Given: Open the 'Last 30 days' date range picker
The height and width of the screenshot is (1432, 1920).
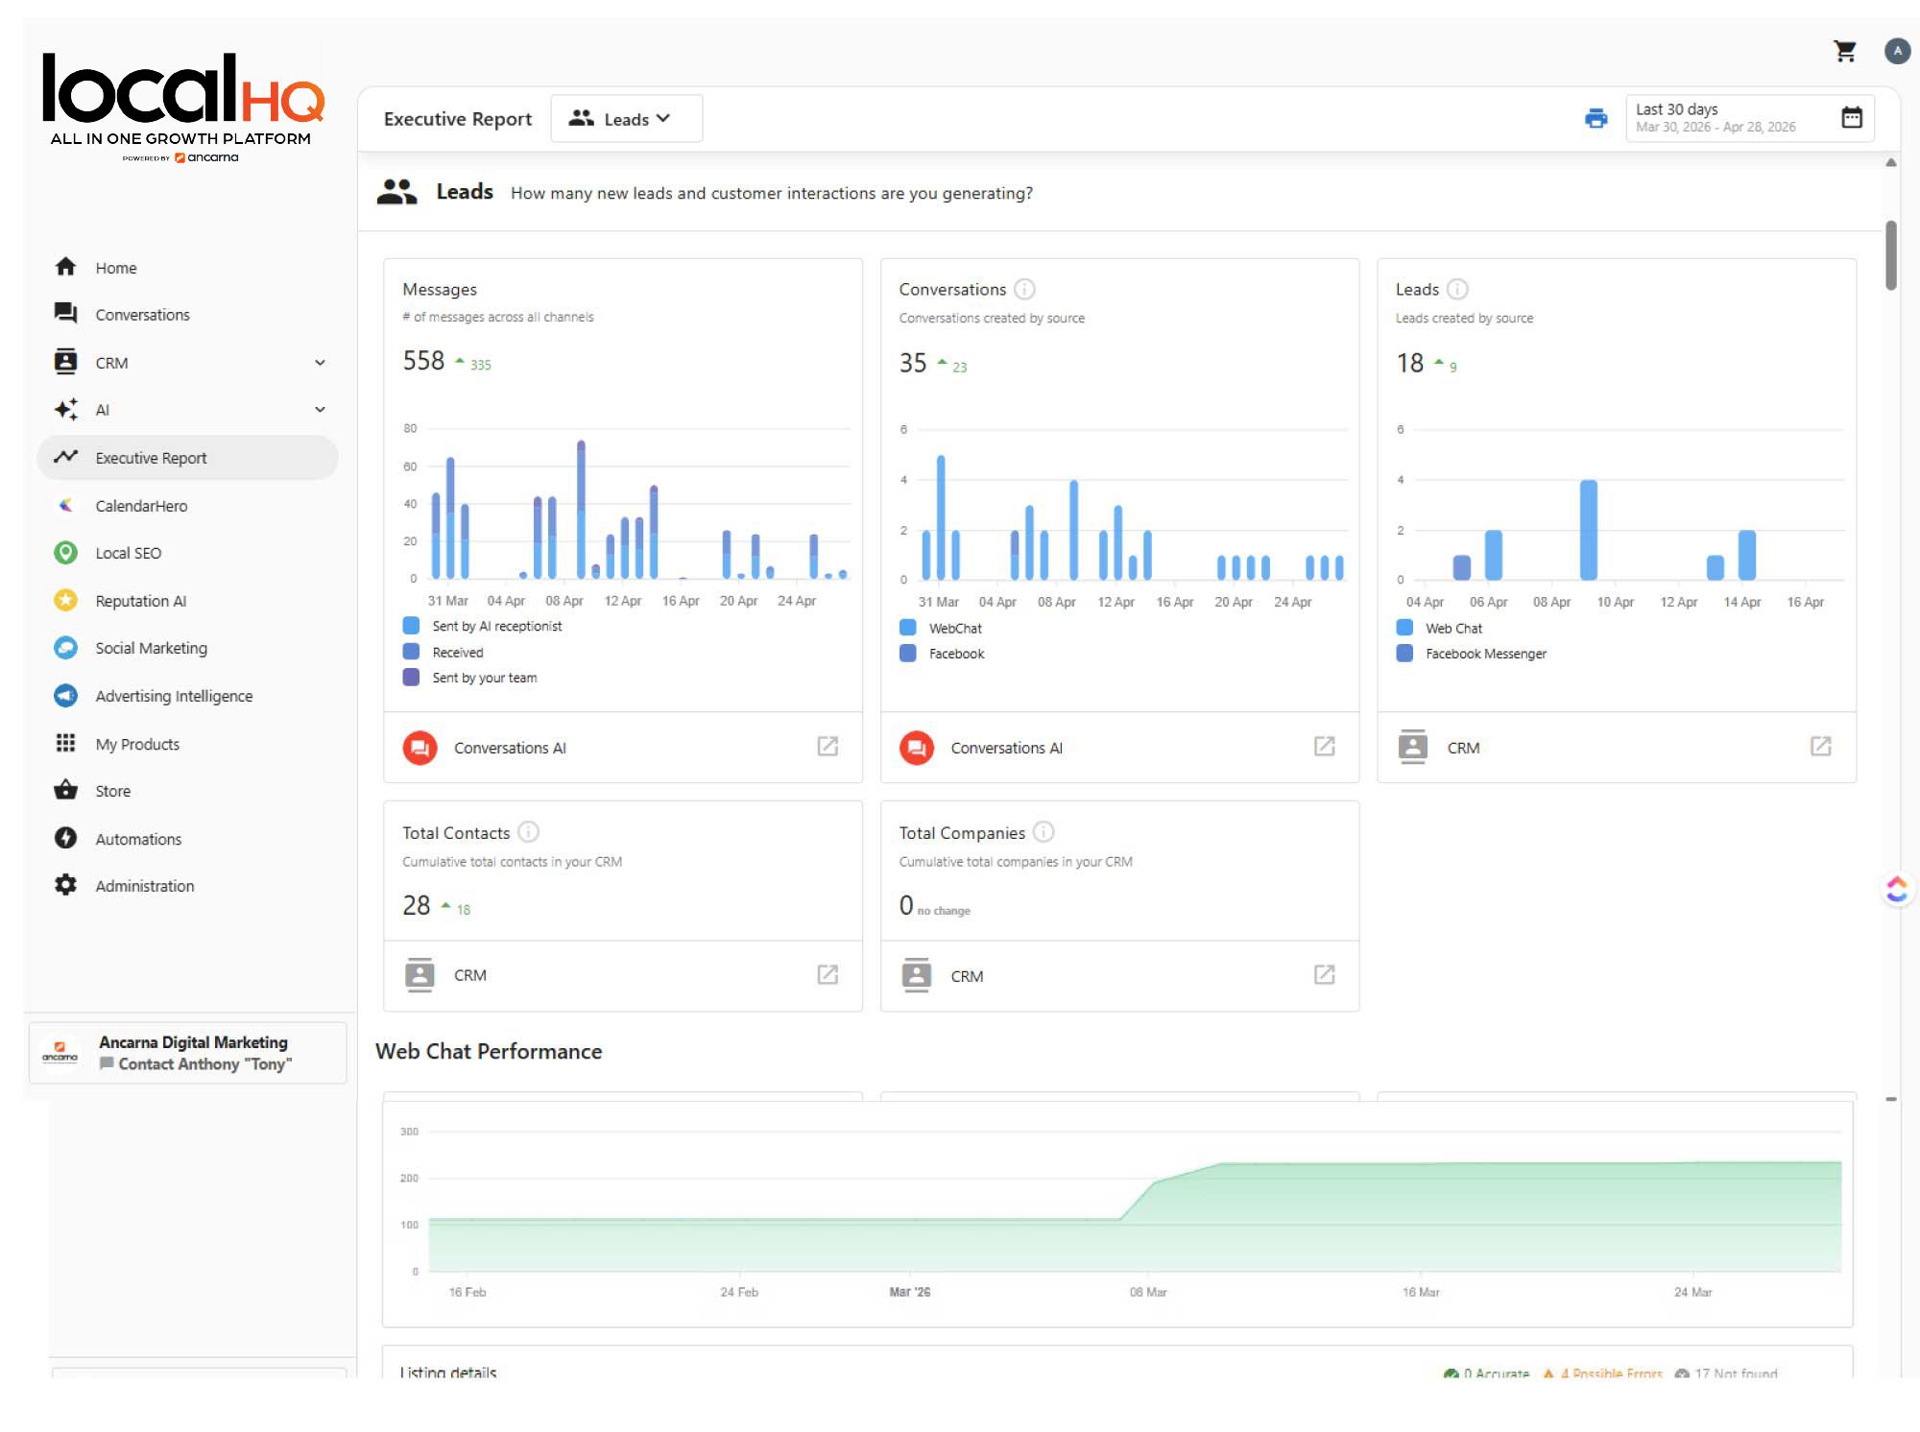Looking at the screenshot, I should (1749, 118).
